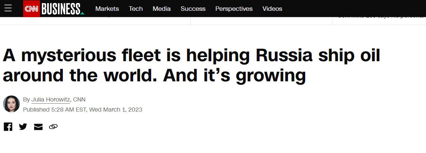Select the Media section
This screenshot has width=426, height=153.
[x=162, y=9]
